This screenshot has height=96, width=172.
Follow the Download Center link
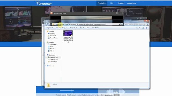(x=132, y=3)
